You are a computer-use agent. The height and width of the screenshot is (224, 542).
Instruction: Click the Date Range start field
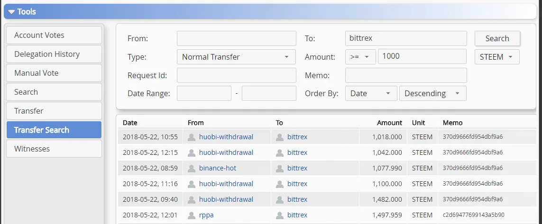(204, 94)
